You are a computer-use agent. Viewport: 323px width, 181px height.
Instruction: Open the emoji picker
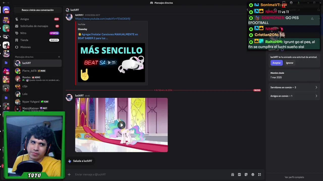tap(253, 174)
